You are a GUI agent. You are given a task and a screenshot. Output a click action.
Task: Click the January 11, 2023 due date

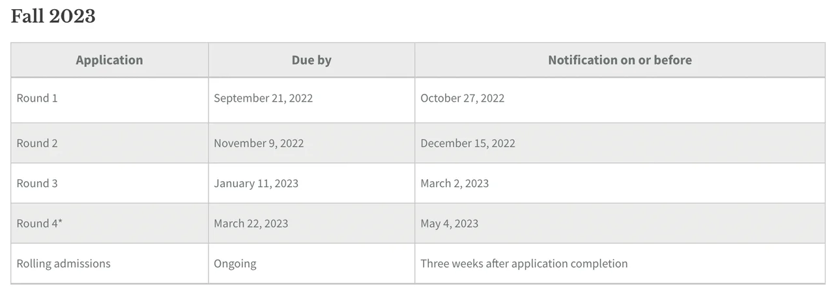tap(256, 184)
